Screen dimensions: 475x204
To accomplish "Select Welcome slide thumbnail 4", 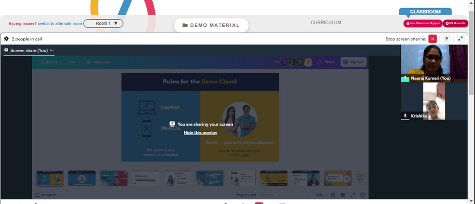I will [146, 178].
